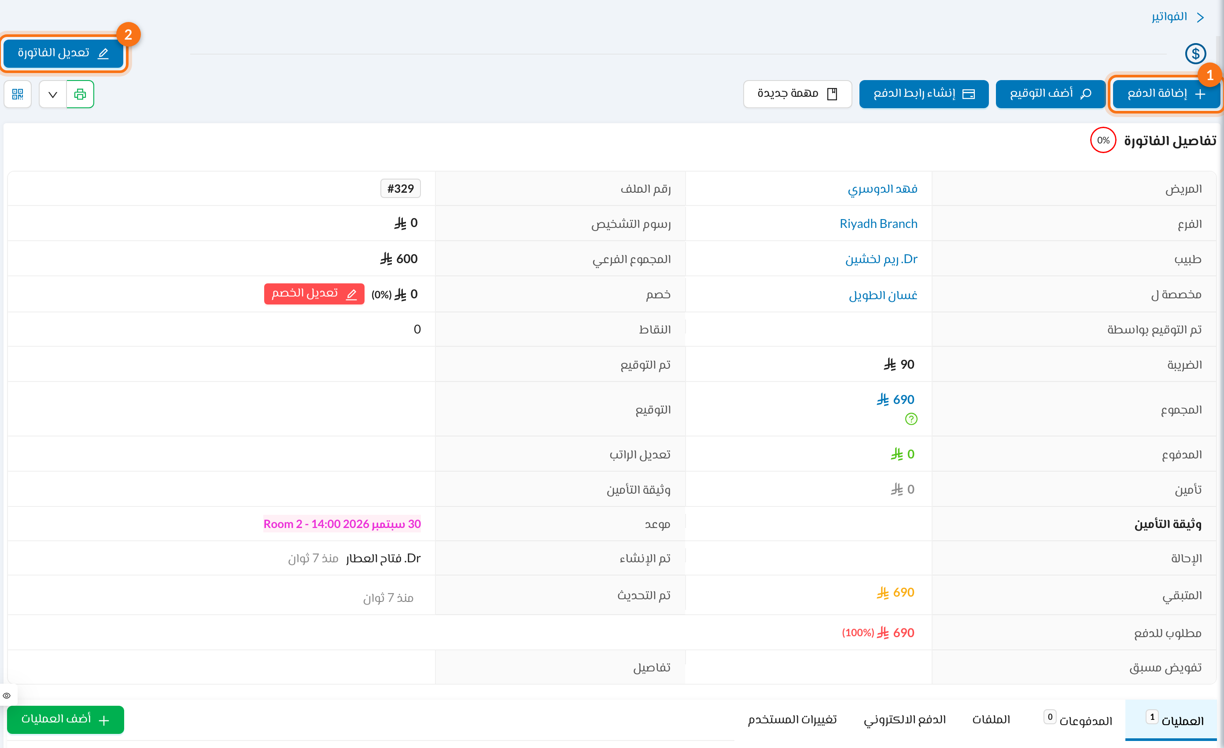Click the tax value 90
The width and height of the screenshot is (1224, 748).
pyautogui.click(x=899, y=365)
